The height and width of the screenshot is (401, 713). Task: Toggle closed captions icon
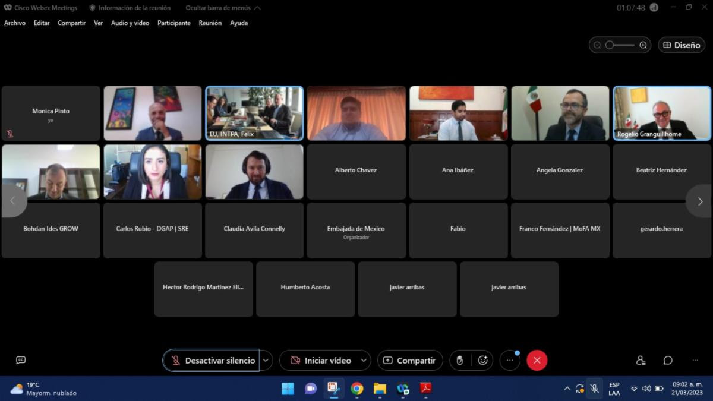click(x=21, y=360)
